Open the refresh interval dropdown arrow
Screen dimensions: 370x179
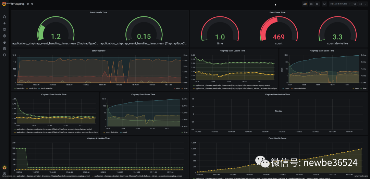pos(366,4)
